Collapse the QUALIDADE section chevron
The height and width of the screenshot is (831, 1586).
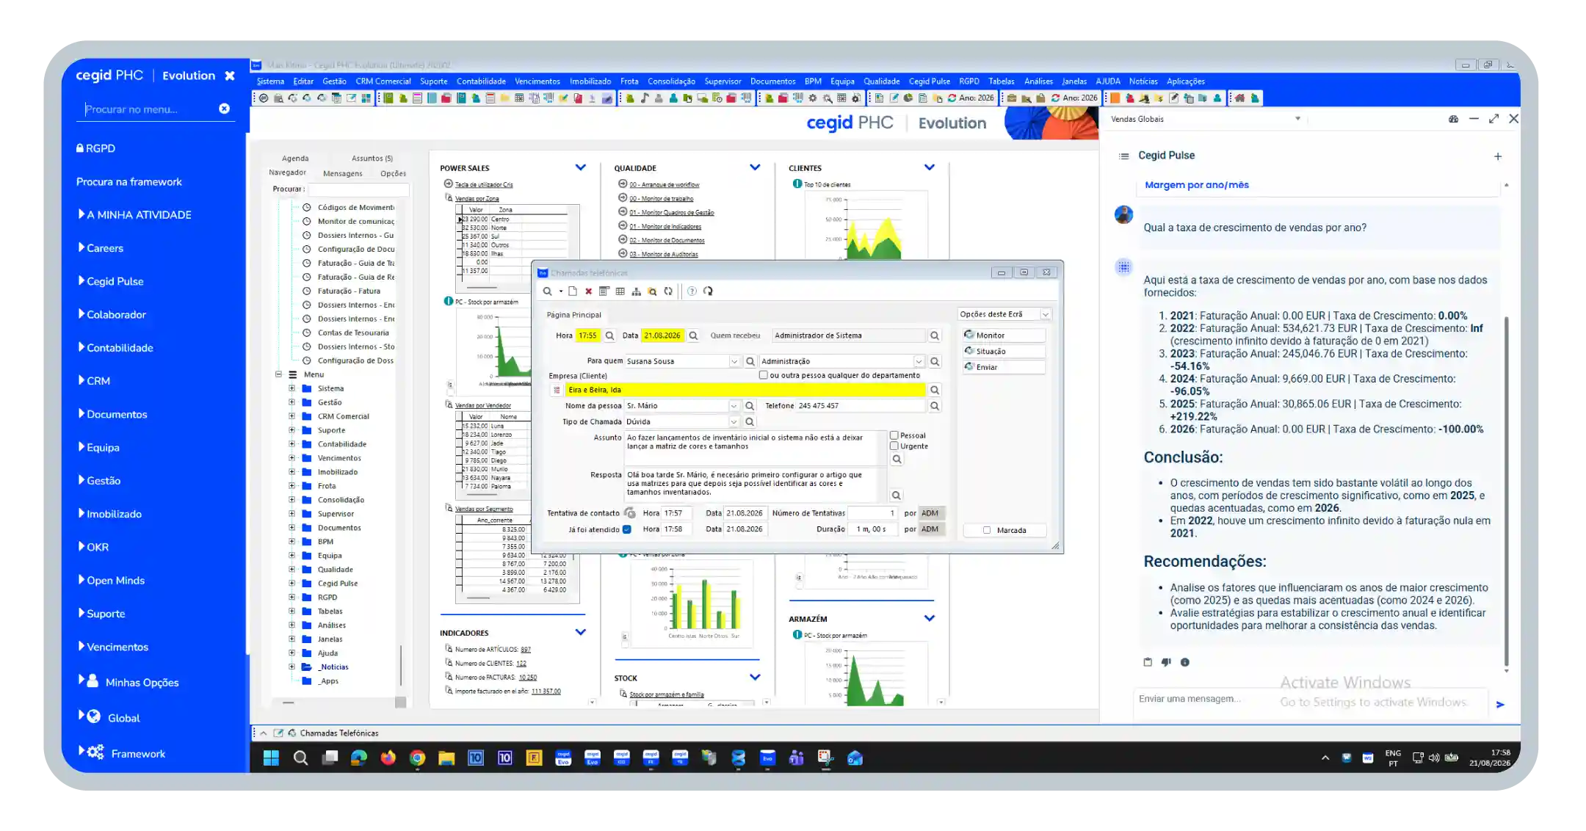[x=755, y=167]
